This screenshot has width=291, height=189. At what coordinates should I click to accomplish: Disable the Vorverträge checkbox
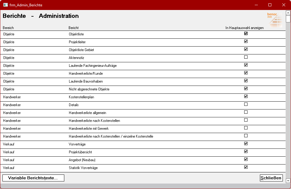tap(246, 143)
